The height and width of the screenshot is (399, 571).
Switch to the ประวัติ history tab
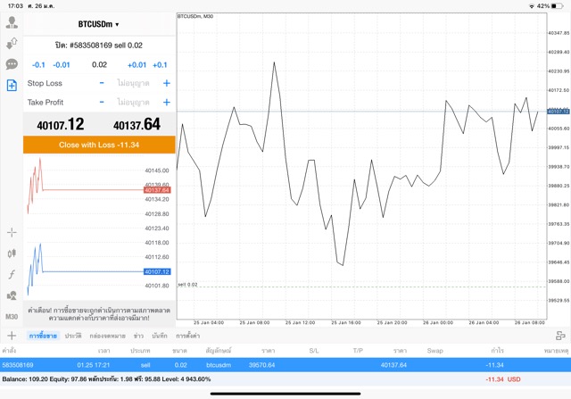(72, 336)
